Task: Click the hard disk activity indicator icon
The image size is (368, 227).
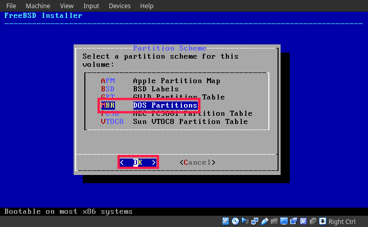Action: point(225,221)
